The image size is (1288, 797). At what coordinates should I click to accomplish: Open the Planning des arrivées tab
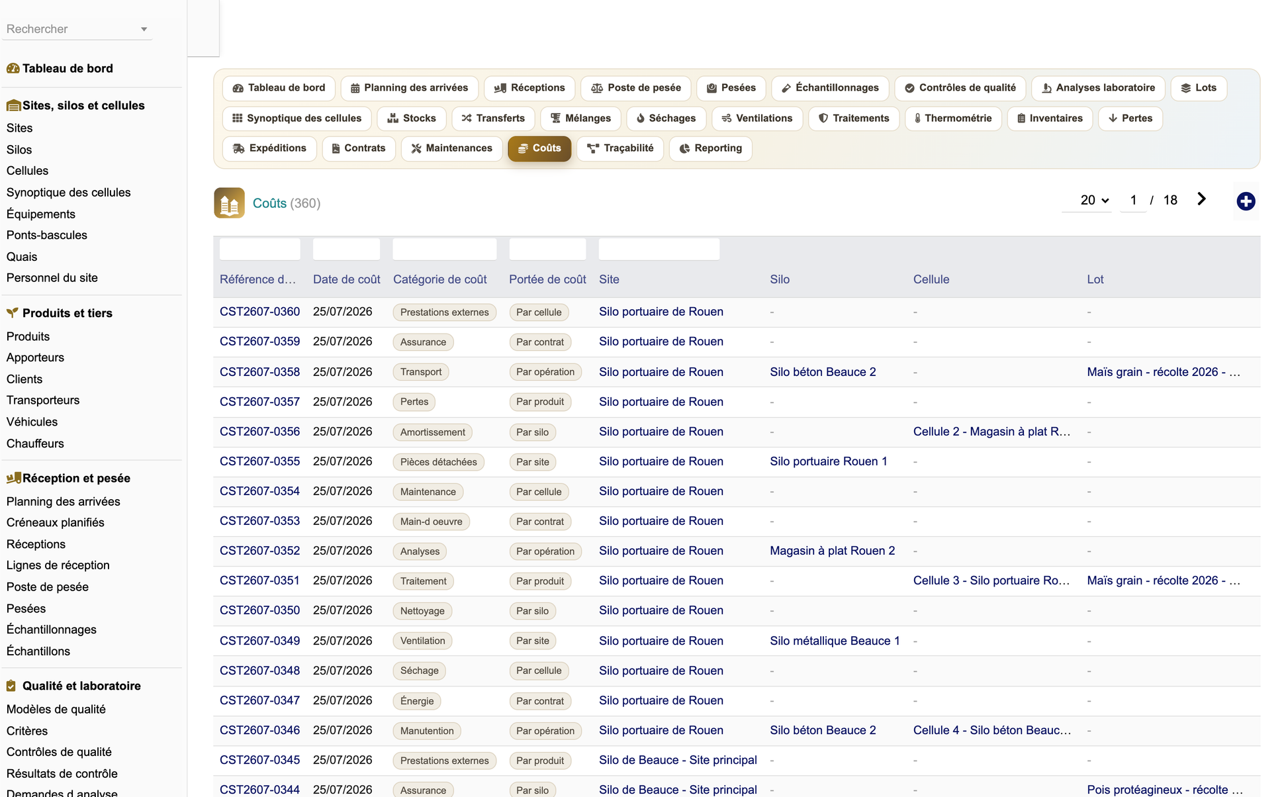(x=409, y=88)
